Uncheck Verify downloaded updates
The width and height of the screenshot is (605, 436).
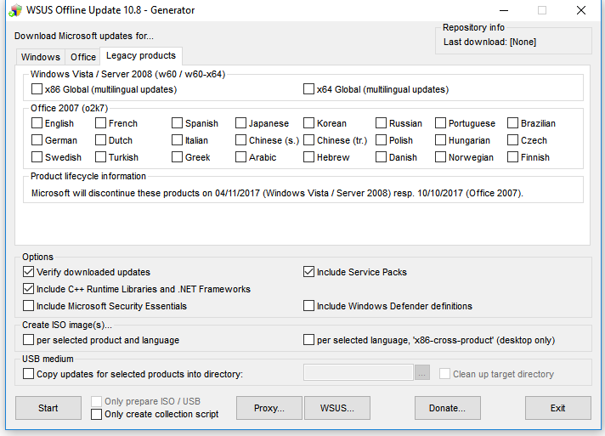28,272
